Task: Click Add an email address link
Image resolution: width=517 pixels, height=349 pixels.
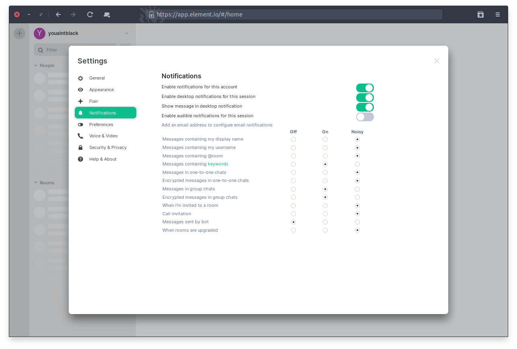Action: tap(217, 125)
